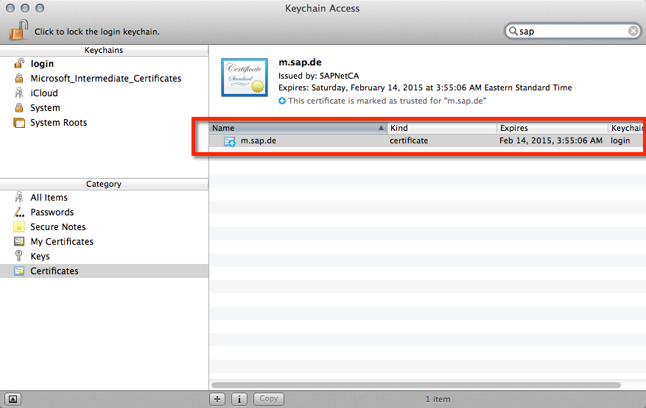Select the System keychain
Screen dimensions: 646x408
point(45,108)
